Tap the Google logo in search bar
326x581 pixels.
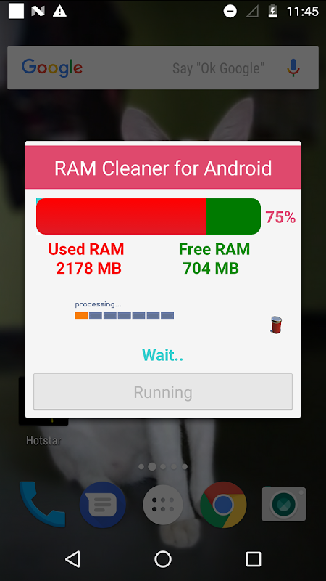(52, 68)
